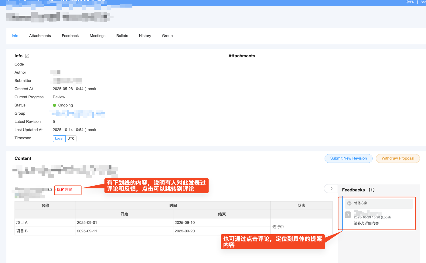Click the underlined 优化方案 link in content
This screenshot has height=263, width=426.
tap(64, 190)
